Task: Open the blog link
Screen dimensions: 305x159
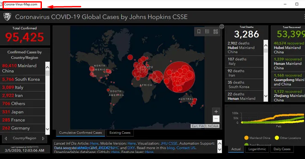Action: click(170, 148)
